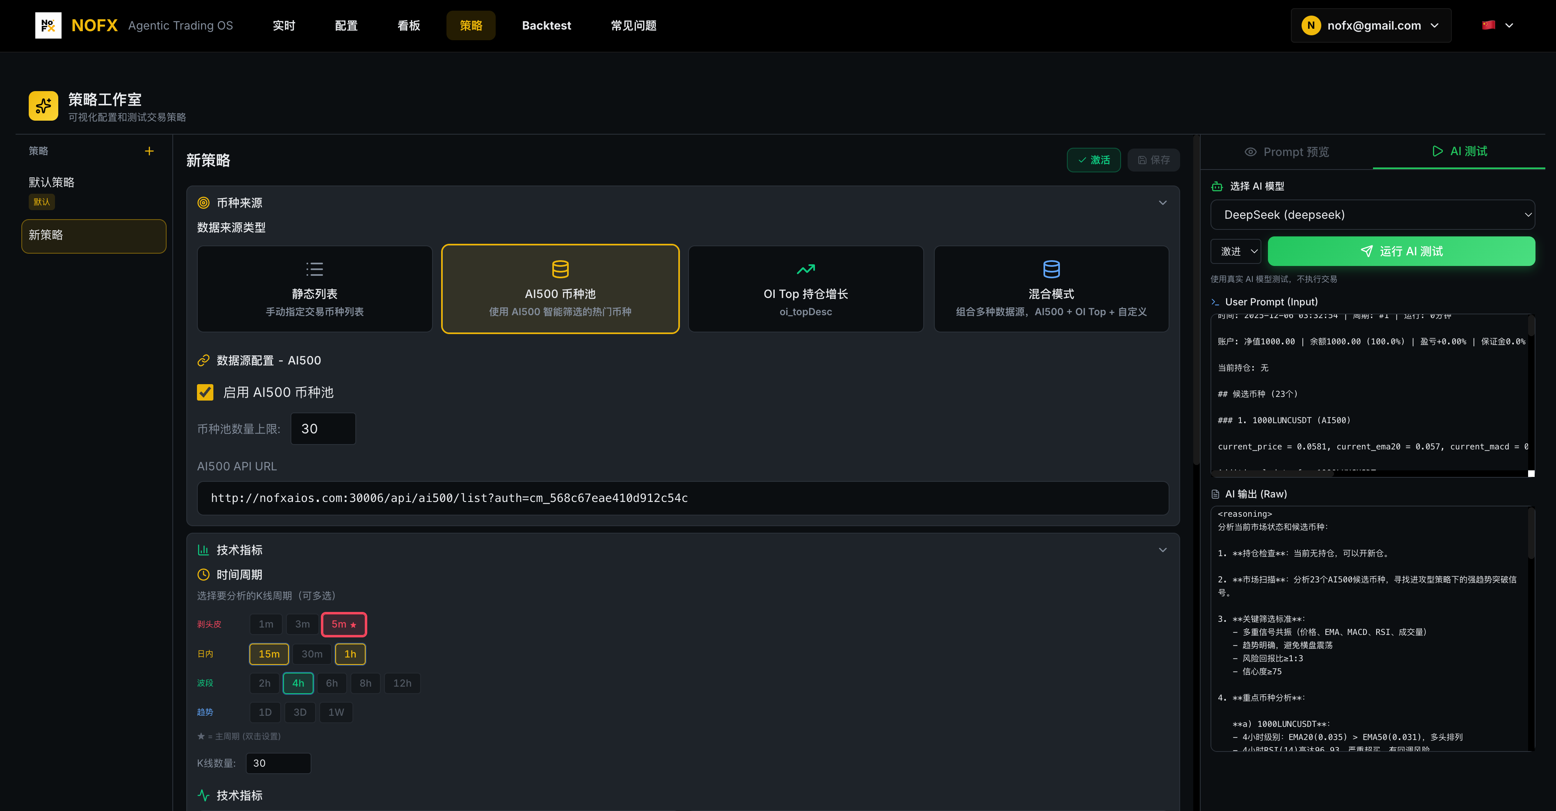This screenshot has height=811, width=1556.
Task: Click the NOFX logo icon
Action: point(48,25)
